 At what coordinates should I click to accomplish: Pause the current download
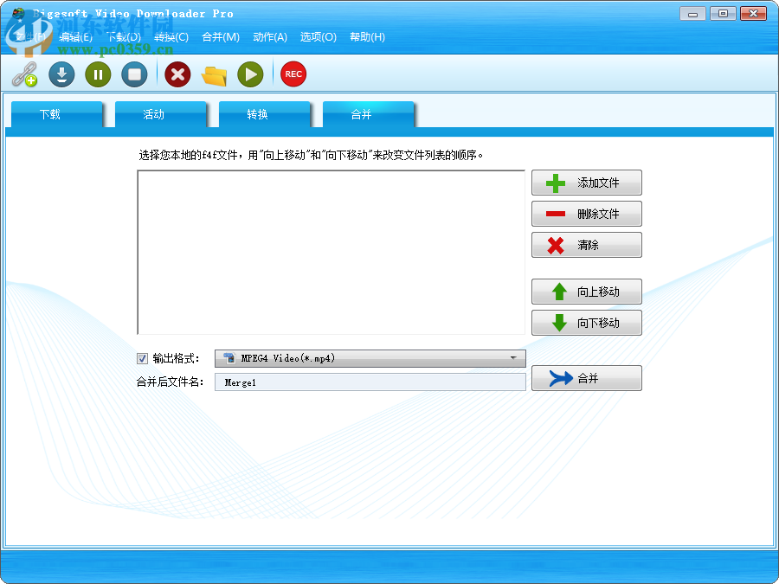[97, 74]
